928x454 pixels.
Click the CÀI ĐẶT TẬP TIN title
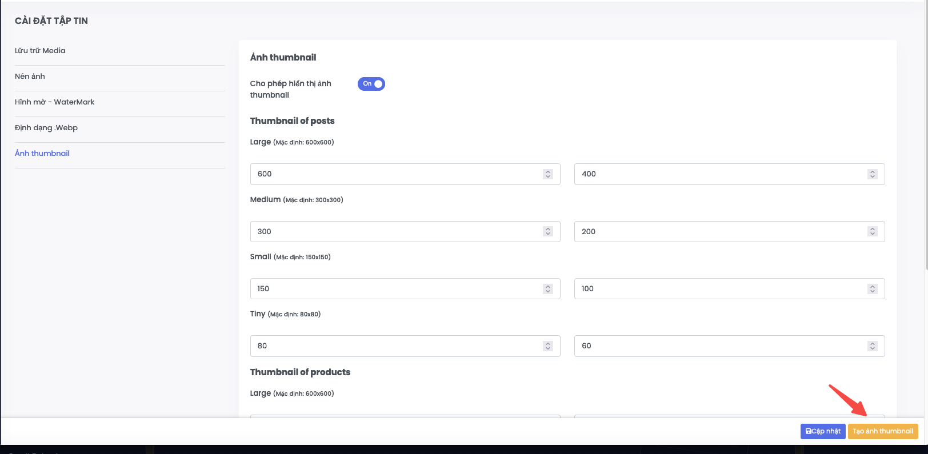pos(51,21)
